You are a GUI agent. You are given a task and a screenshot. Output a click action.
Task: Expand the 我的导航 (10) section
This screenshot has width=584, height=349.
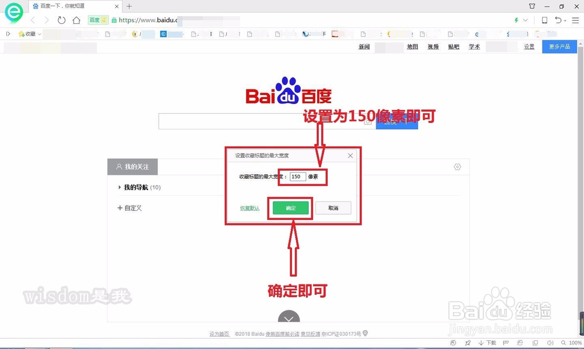click(x=138, y=187)
